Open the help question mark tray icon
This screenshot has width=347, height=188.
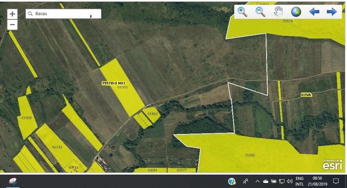click(x=232, y=181)
